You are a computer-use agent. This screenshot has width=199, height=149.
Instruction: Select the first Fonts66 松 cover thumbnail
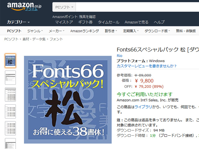[x=10, y=61]
